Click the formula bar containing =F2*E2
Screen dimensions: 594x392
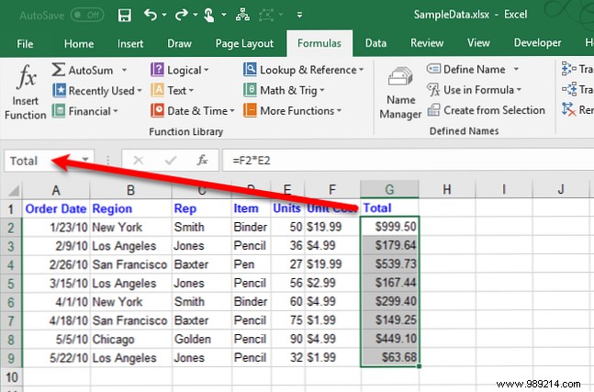pos(408,161)
